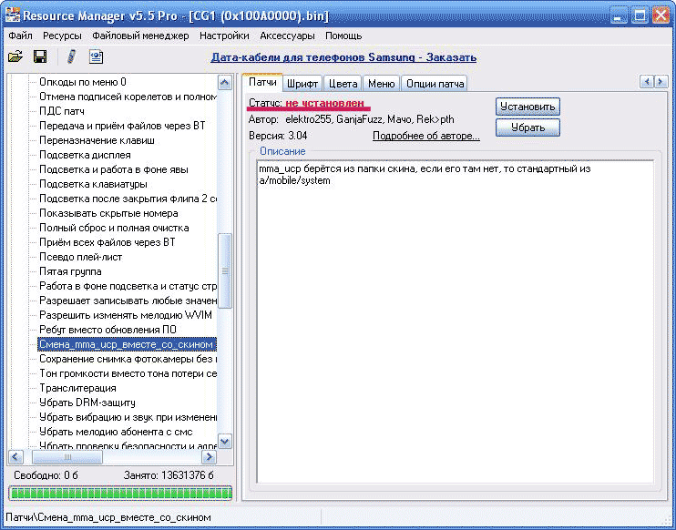676x530 pixels.
Task: Select patch Опкоды по меню 0
Action: pos(83,82)
